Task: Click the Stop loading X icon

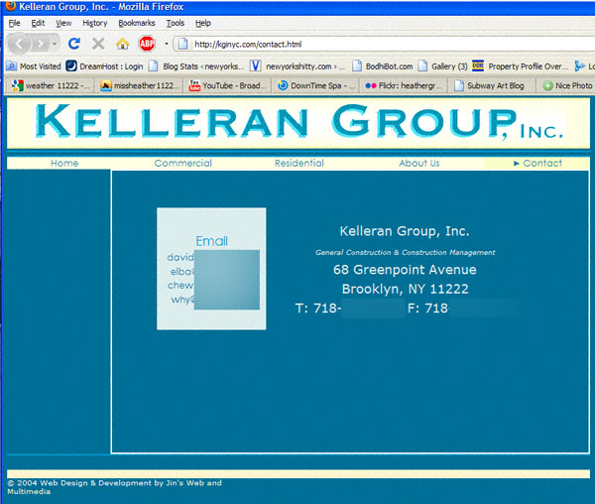Action: point(98,44)
